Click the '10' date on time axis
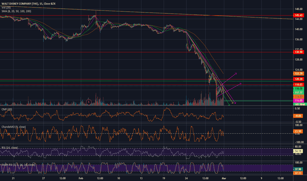Image resolution: width=307 pixels, height=181 pixels. click(119, 178)
